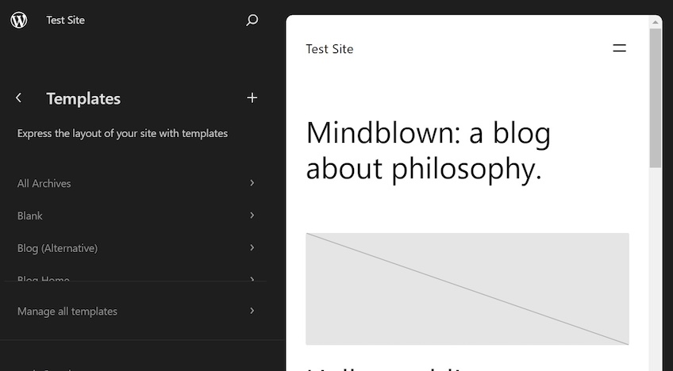
Task: Click the scrollbar up arrow in preview
Action: click(x=655, y=22)
